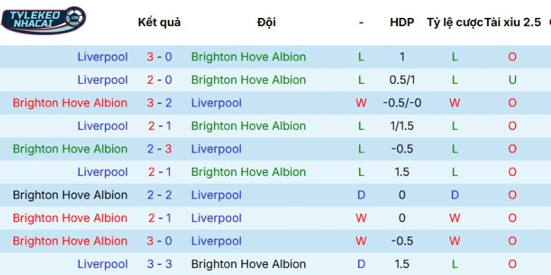The height and width of the screenshot is (275, 551).
Task: Open the 2 - 2 draw score
Action: (x=159, y=195)
